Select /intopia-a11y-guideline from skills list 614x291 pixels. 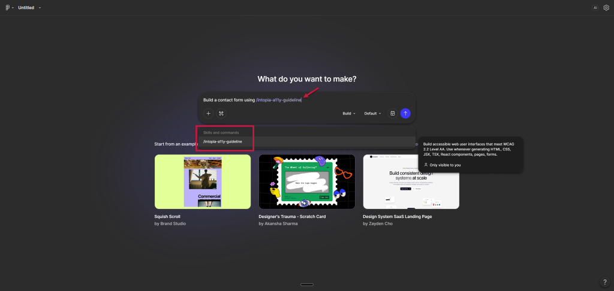[306, 141]
